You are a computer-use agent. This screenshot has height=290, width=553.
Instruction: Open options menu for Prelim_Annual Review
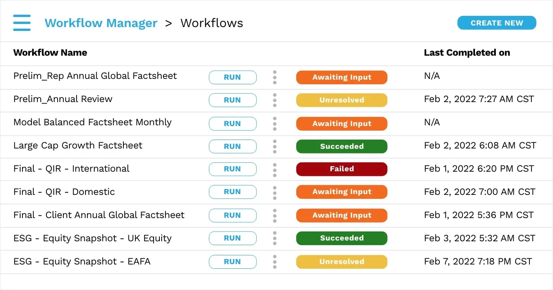pyautogui.click(x=275, y=100)
